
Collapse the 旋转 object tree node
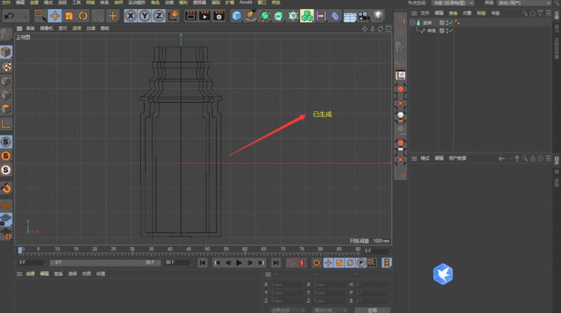coord(413,23)
